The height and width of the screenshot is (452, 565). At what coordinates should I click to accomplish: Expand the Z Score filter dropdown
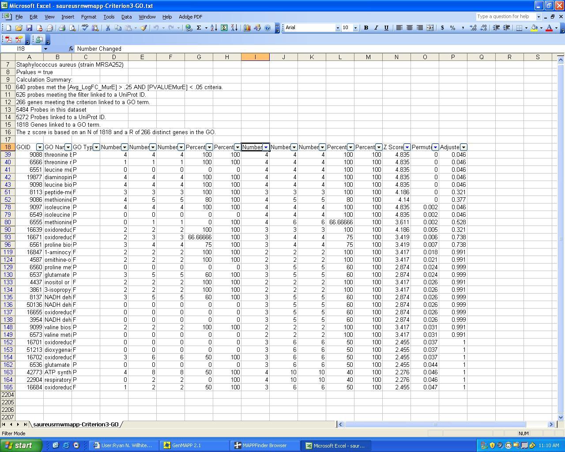(407, 147)
